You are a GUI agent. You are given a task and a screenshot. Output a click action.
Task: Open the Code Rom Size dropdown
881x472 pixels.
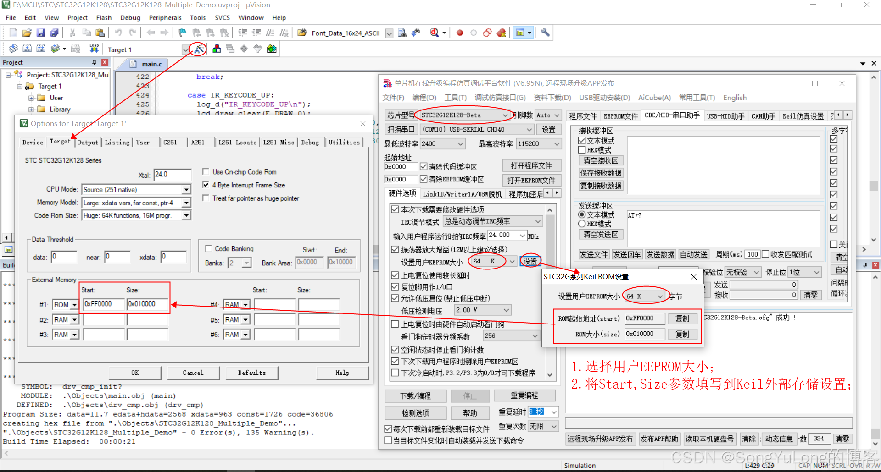(186, 215)
